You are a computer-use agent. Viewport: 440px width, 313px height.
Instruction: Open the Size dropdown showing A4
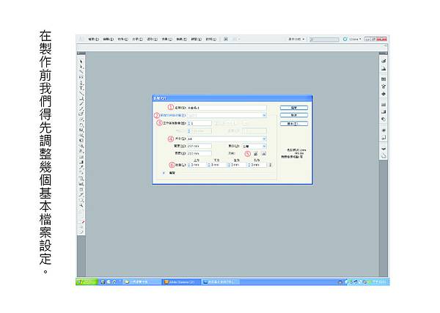click(227, 139)
